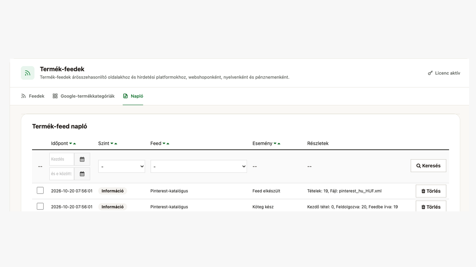476x267 pixels.
Task: Sort Esemény column descending with down arrow
Action: (275, 144)
